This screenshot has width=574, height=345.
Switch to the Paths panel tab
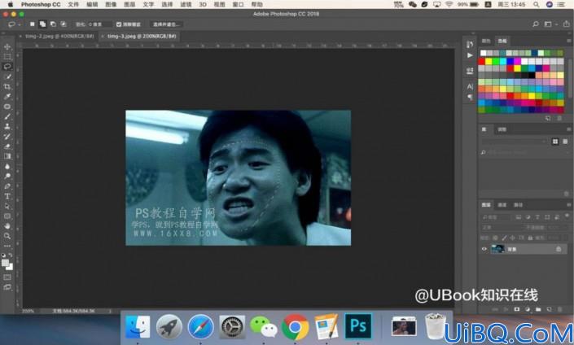(x=518, y=205)
